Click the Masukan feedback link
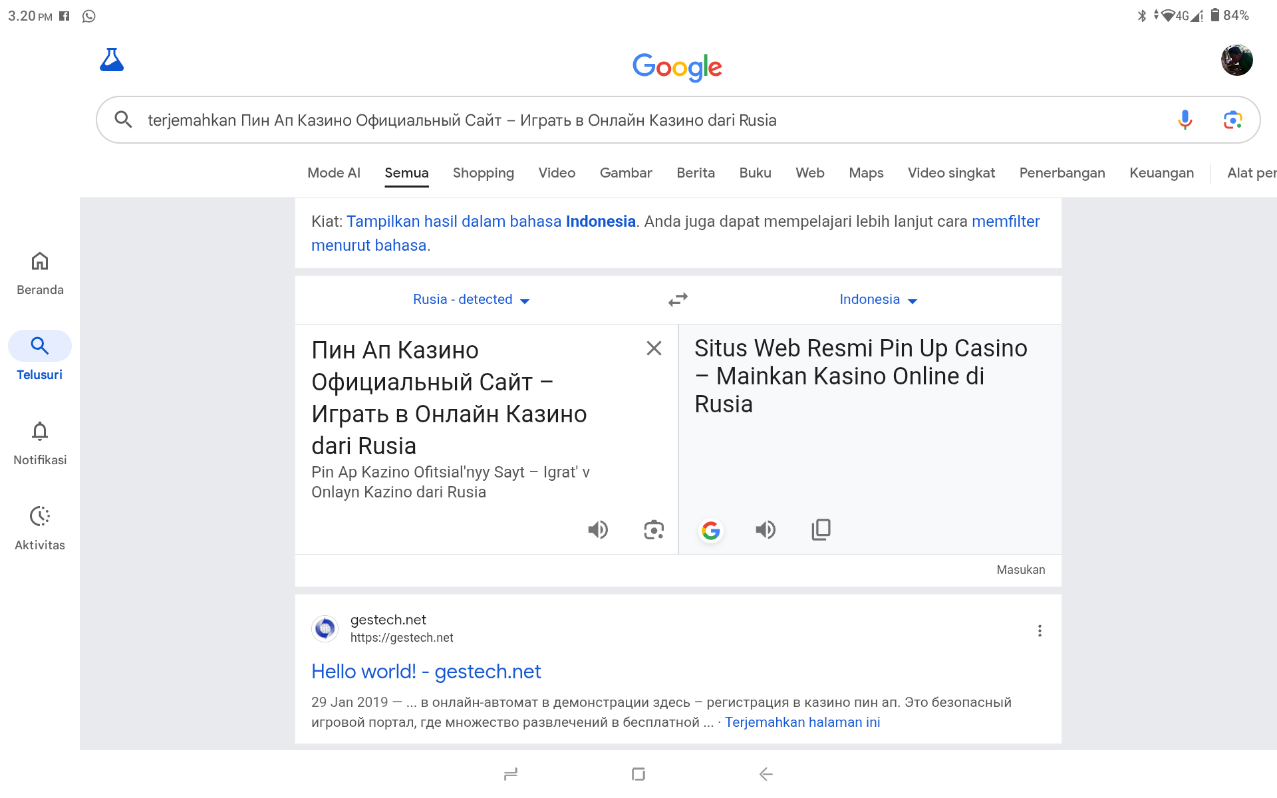 pyautogui.click(x=1020, y=570)
